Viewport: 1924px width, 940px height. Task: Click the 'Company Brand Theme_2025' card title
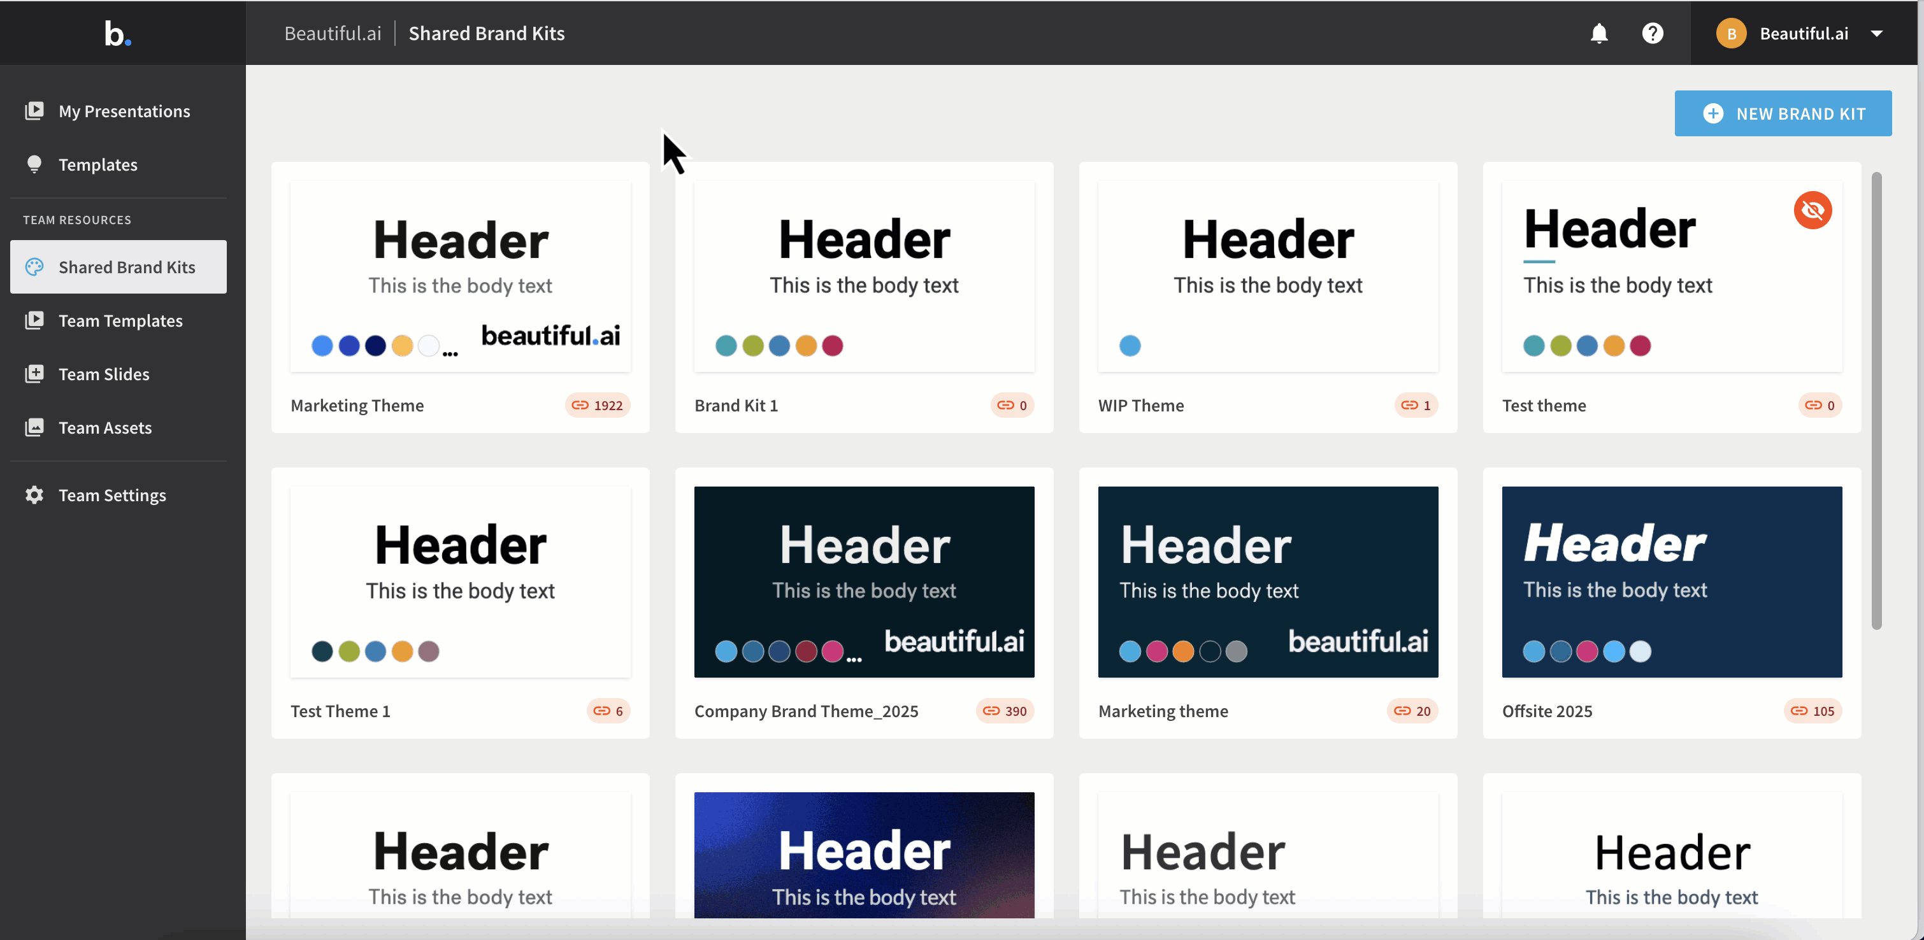click(807, 711)
